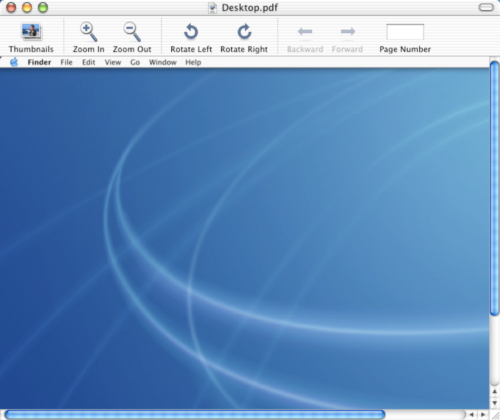Open the Thumbnails drawer icon
This screenshot has width=500, height=420.
point(31,32)
